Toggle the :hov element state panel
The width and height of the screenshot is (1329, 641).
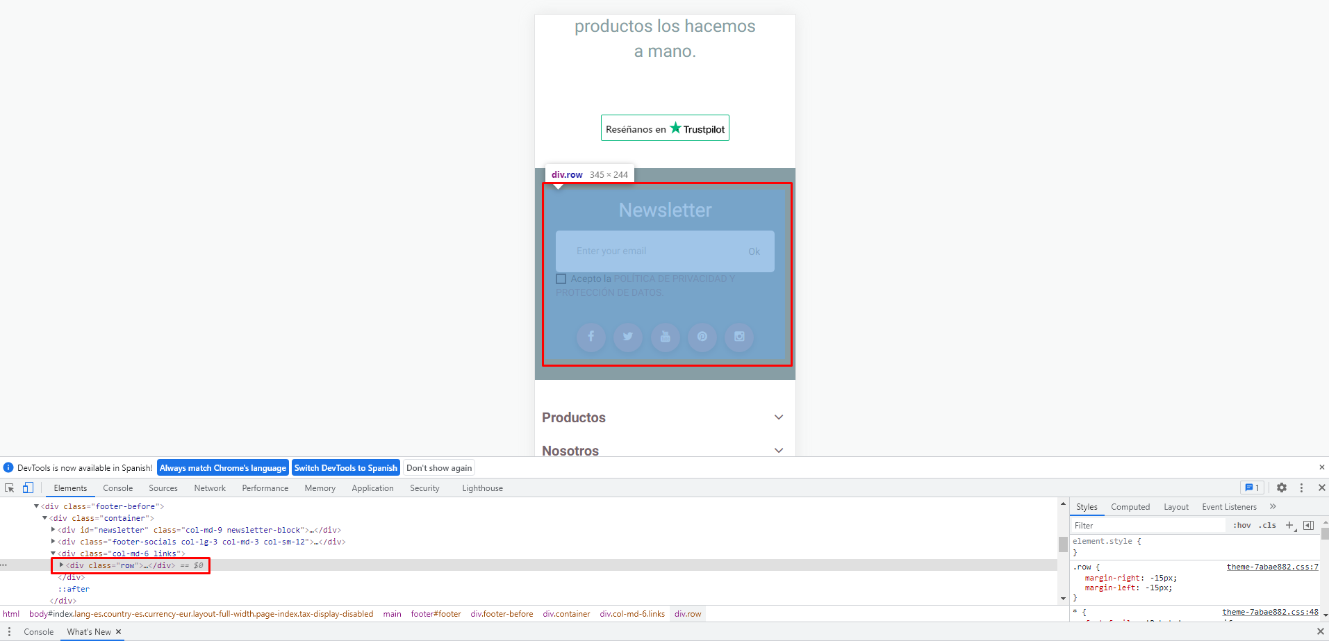pyautogui.click(x=1242, y=526)
